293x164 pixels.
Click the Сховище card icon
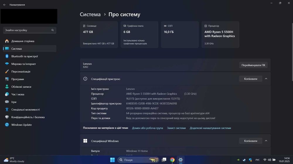(84, 26)
